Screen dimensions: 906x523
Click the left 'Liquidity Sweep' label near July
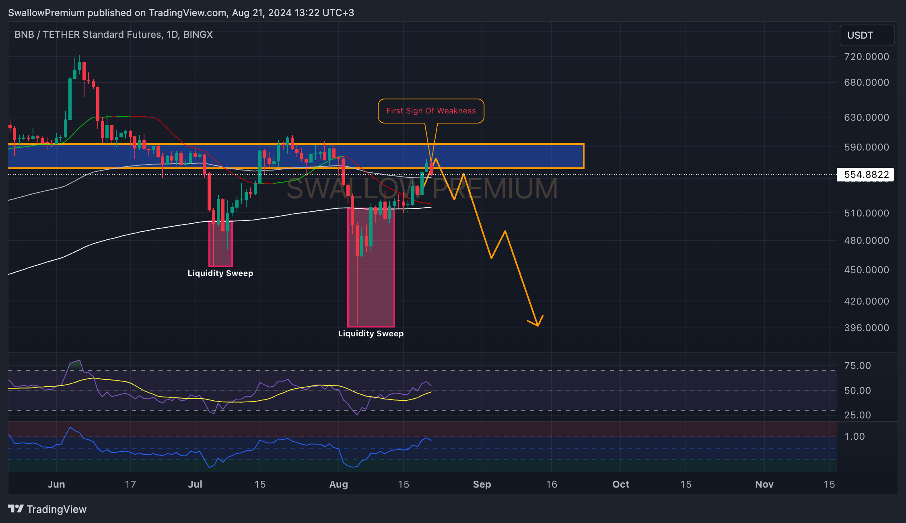point(220,273)
